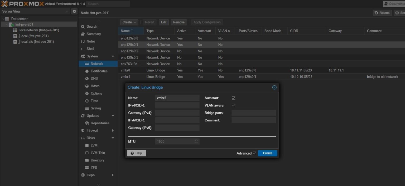The width and height of the screenshot is (405, 186).
Task: Uncheck VLAN aware for the new bridge
Action: (233, 105)
